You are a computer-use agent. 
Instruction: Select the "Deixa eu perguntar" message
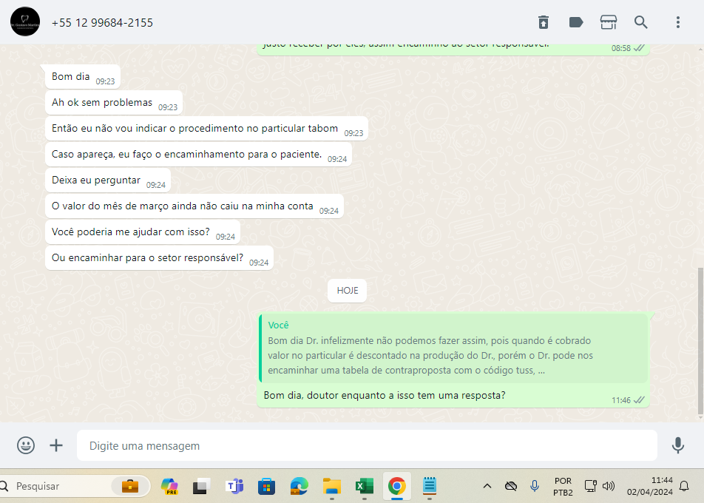(108, 180)
